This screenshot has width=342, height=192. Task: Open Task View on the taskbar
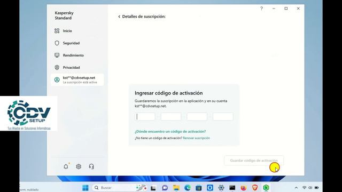tap(153, 188)
